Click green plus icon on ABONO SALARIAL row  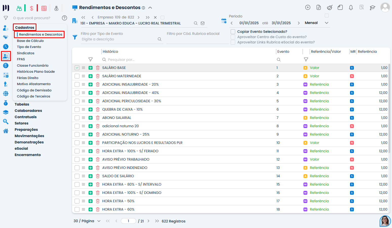pos(91,118)
